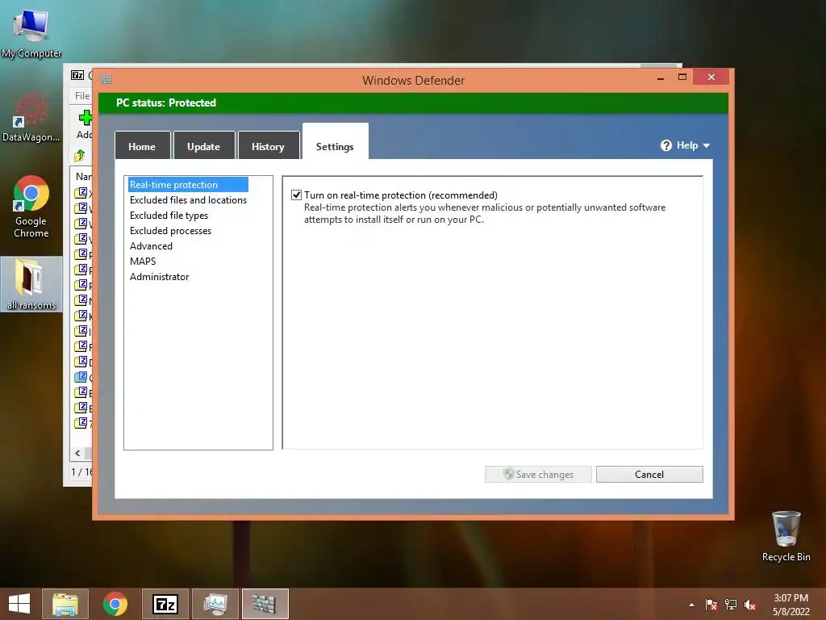The image size is (826, 620).
Task: Select the all ransoms folder icon
Action: tap(31, 283)
